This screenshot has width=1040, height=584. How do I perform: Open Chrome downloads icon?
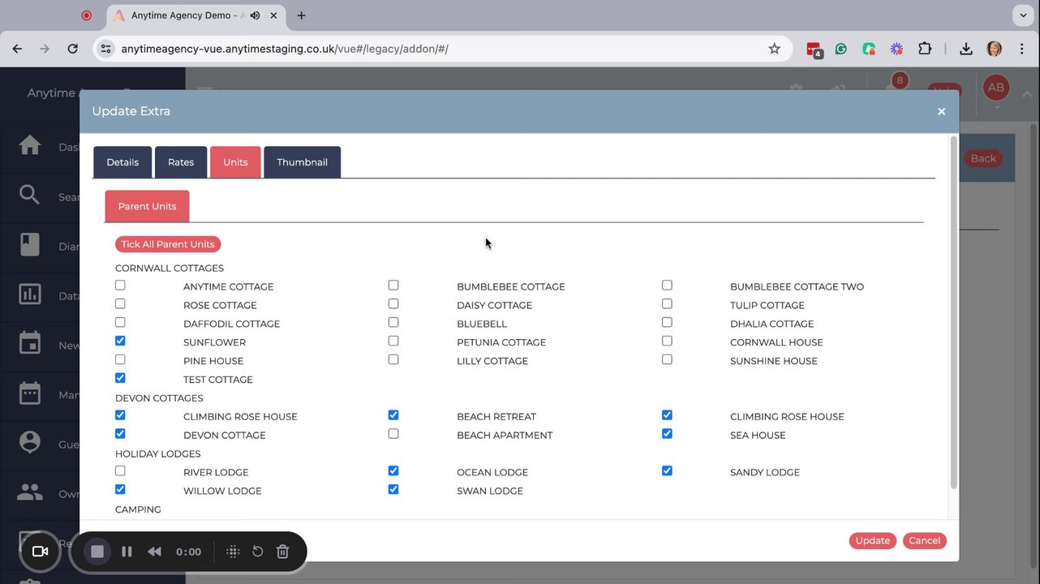pos(966,49)
